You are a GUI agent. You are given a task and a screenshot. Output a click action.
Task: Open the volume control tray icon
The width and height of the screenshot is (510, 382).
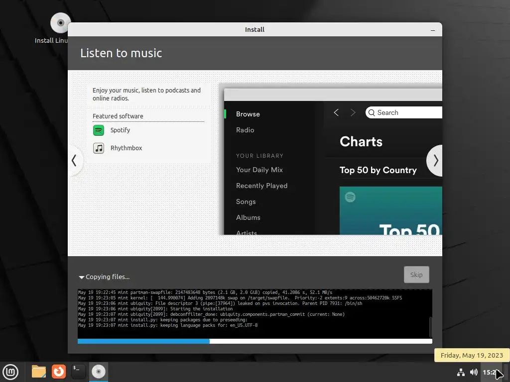(x=474, y=372)
